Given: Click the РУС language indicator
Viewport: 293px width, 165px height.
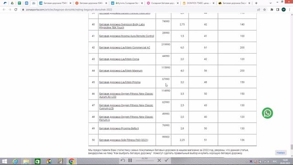Looking at the screenshot, I should 275,161.
